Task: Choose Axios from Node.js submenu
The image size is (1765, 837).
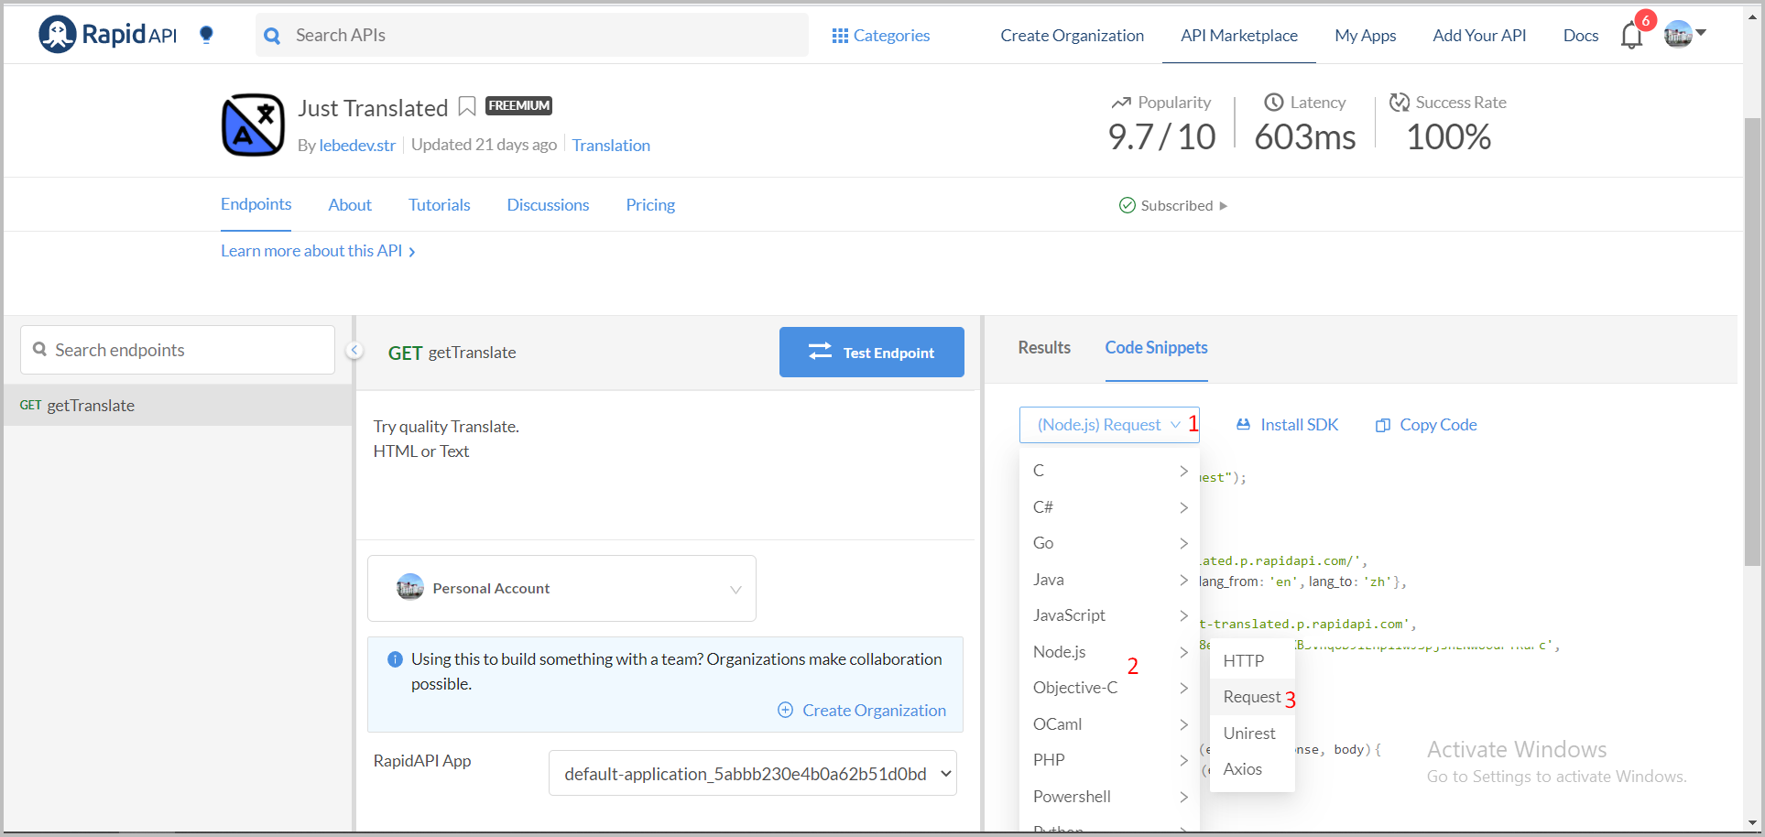Action: tap(1252, 769)
